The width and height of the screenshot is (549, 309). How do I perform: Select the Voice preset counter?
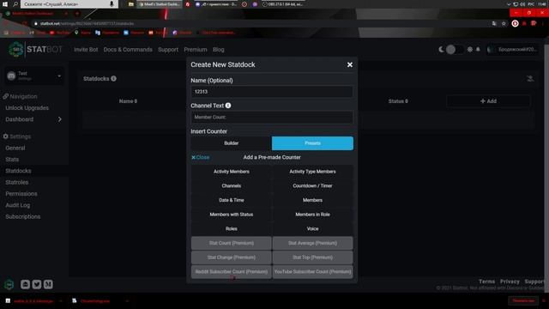click(312, 229)
